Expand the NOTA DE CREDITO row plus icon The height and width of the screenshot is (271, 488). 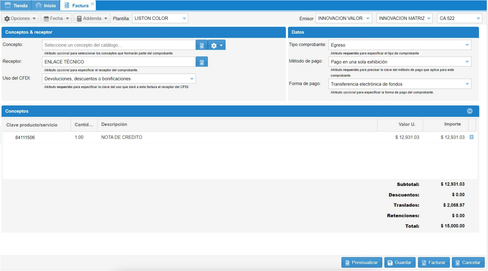tap(471, 137)
